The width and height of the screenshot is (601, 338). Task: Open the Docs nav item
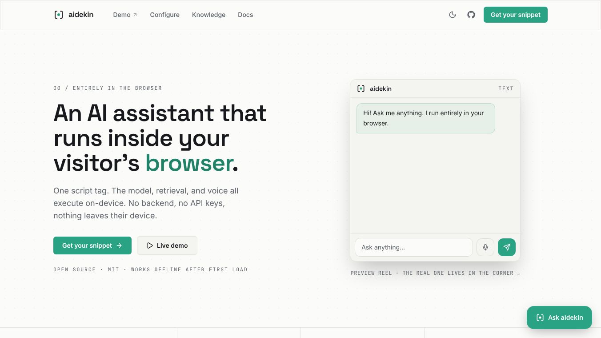point(245,15)
